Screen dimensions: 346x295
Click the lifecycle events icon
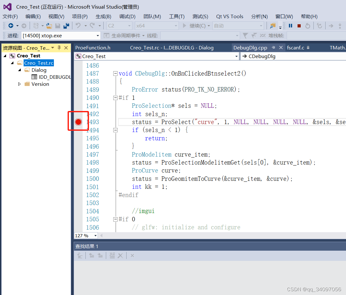click(107, 35)
